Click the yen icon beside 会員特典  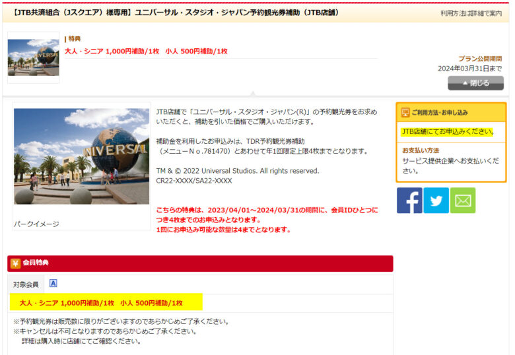click(x=15, y=263)
